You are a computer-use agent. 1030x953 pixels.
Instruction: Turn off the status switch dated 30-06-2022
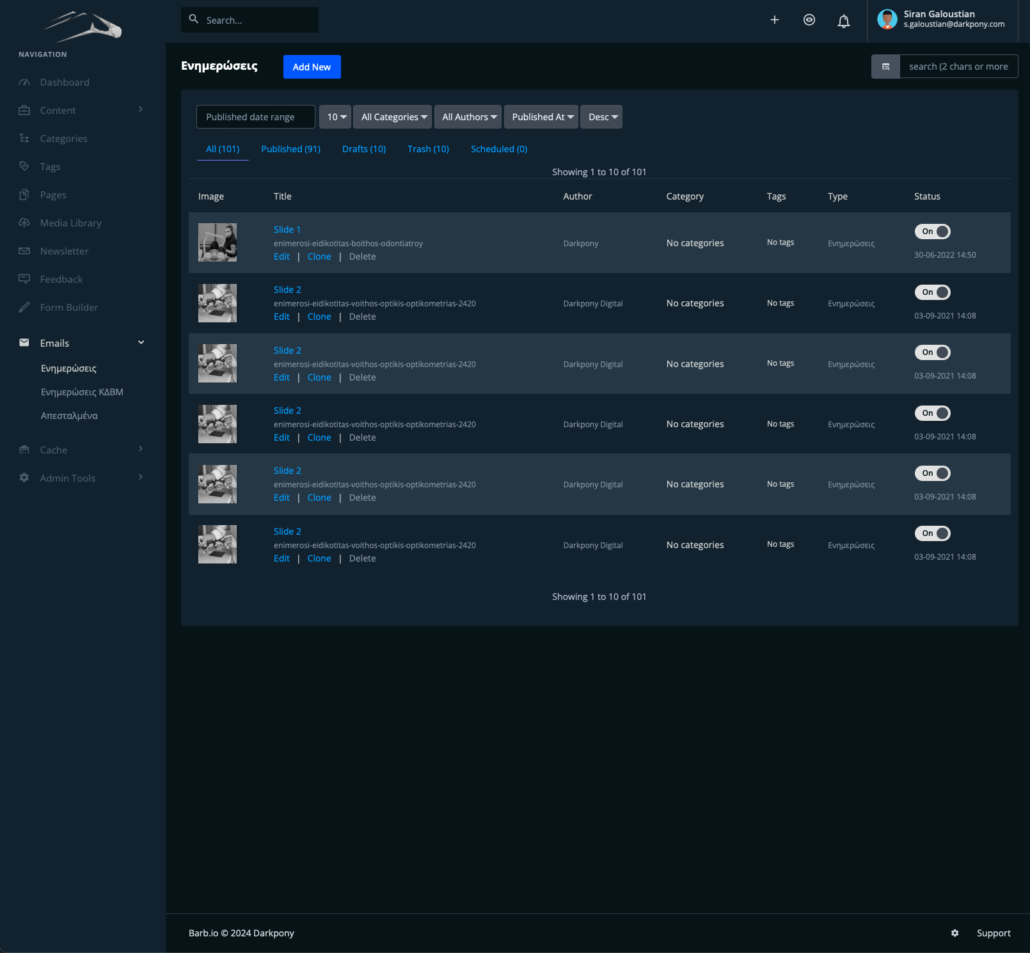932,232
